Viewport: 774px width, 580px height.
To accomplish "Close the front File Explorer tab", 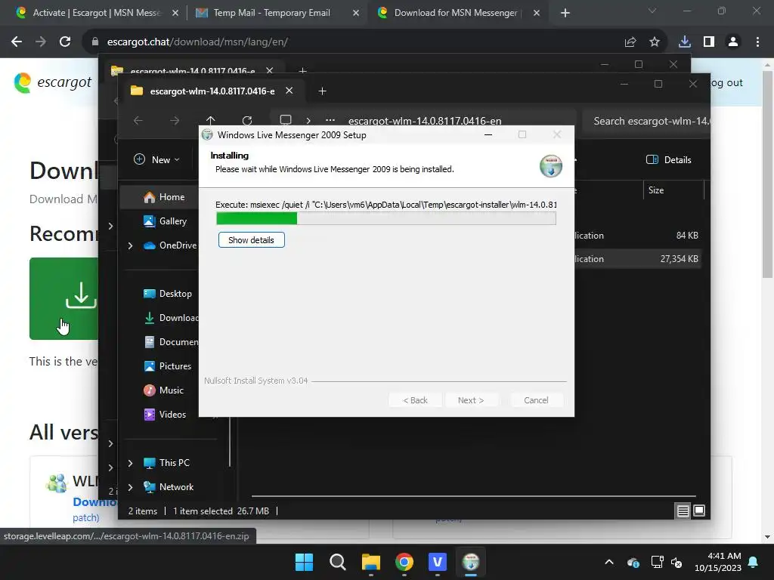I will tap(289, 91).
